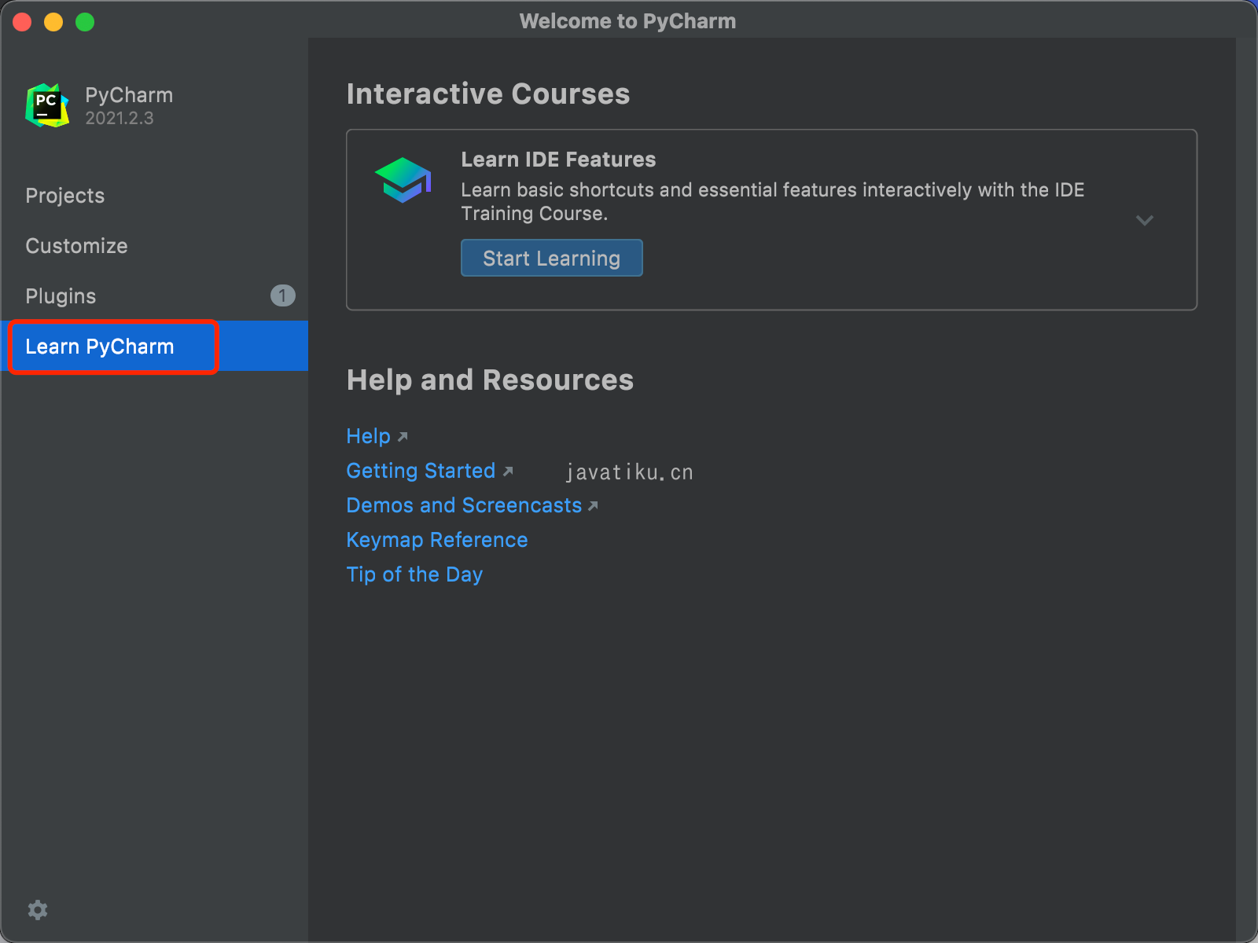The height and width of the screenshot is (943, 1258).
Task: Open the settings gear menu
Action: click(x=38, y=910)
